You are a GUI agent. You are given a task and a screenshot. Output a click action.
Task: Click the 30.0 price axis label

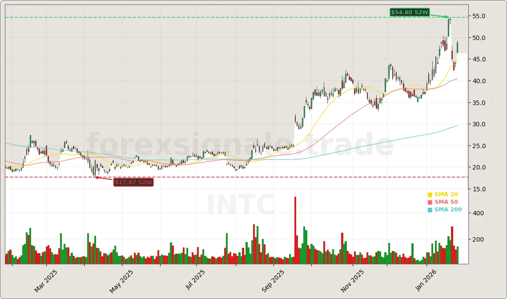coord(478,124)
